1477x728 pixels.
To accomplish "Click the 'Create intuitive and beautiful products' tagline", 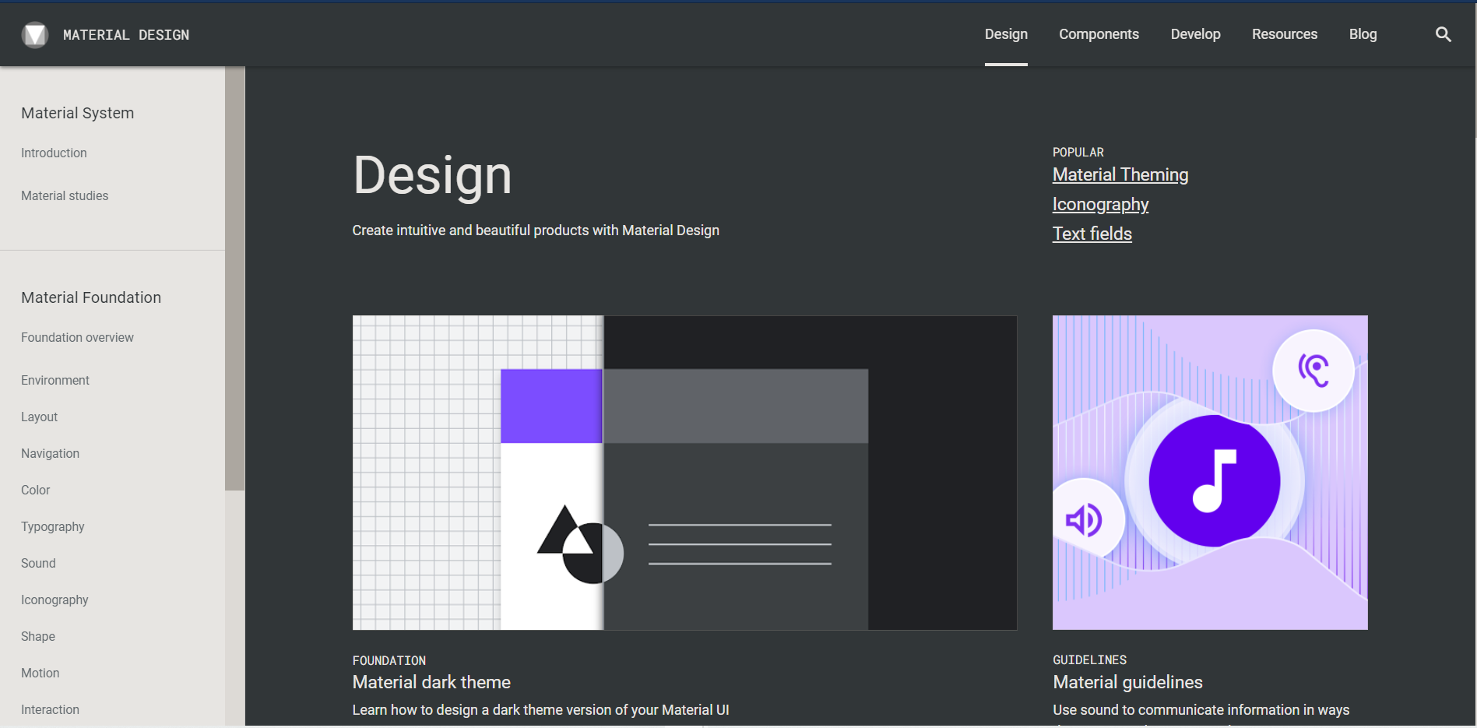I will [x=536, y=230].
